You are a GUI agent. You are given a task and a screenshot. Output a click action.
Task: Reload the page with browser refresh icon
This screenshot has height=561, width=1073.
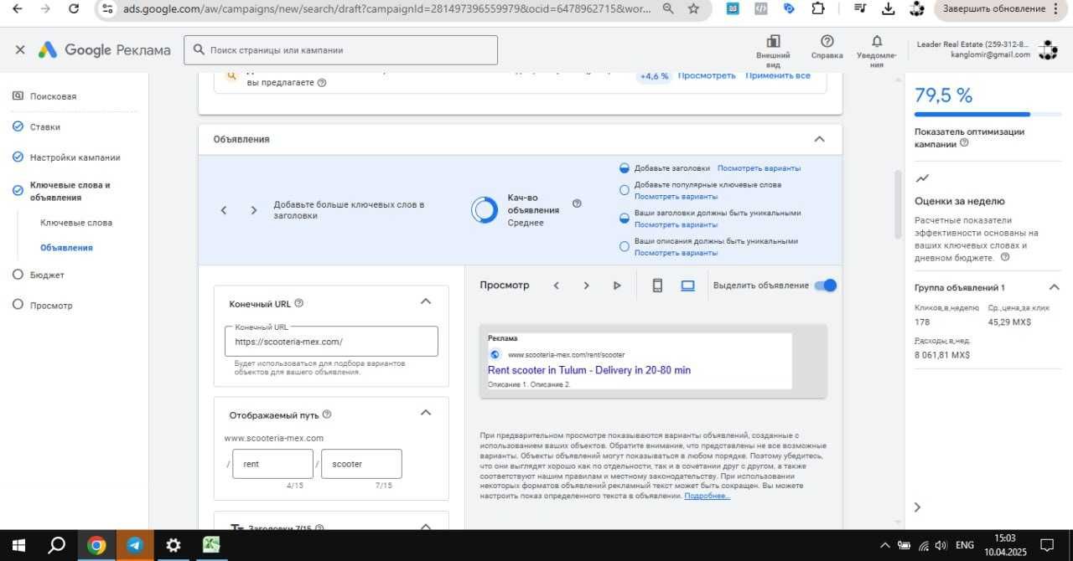[x=74, y=9]
